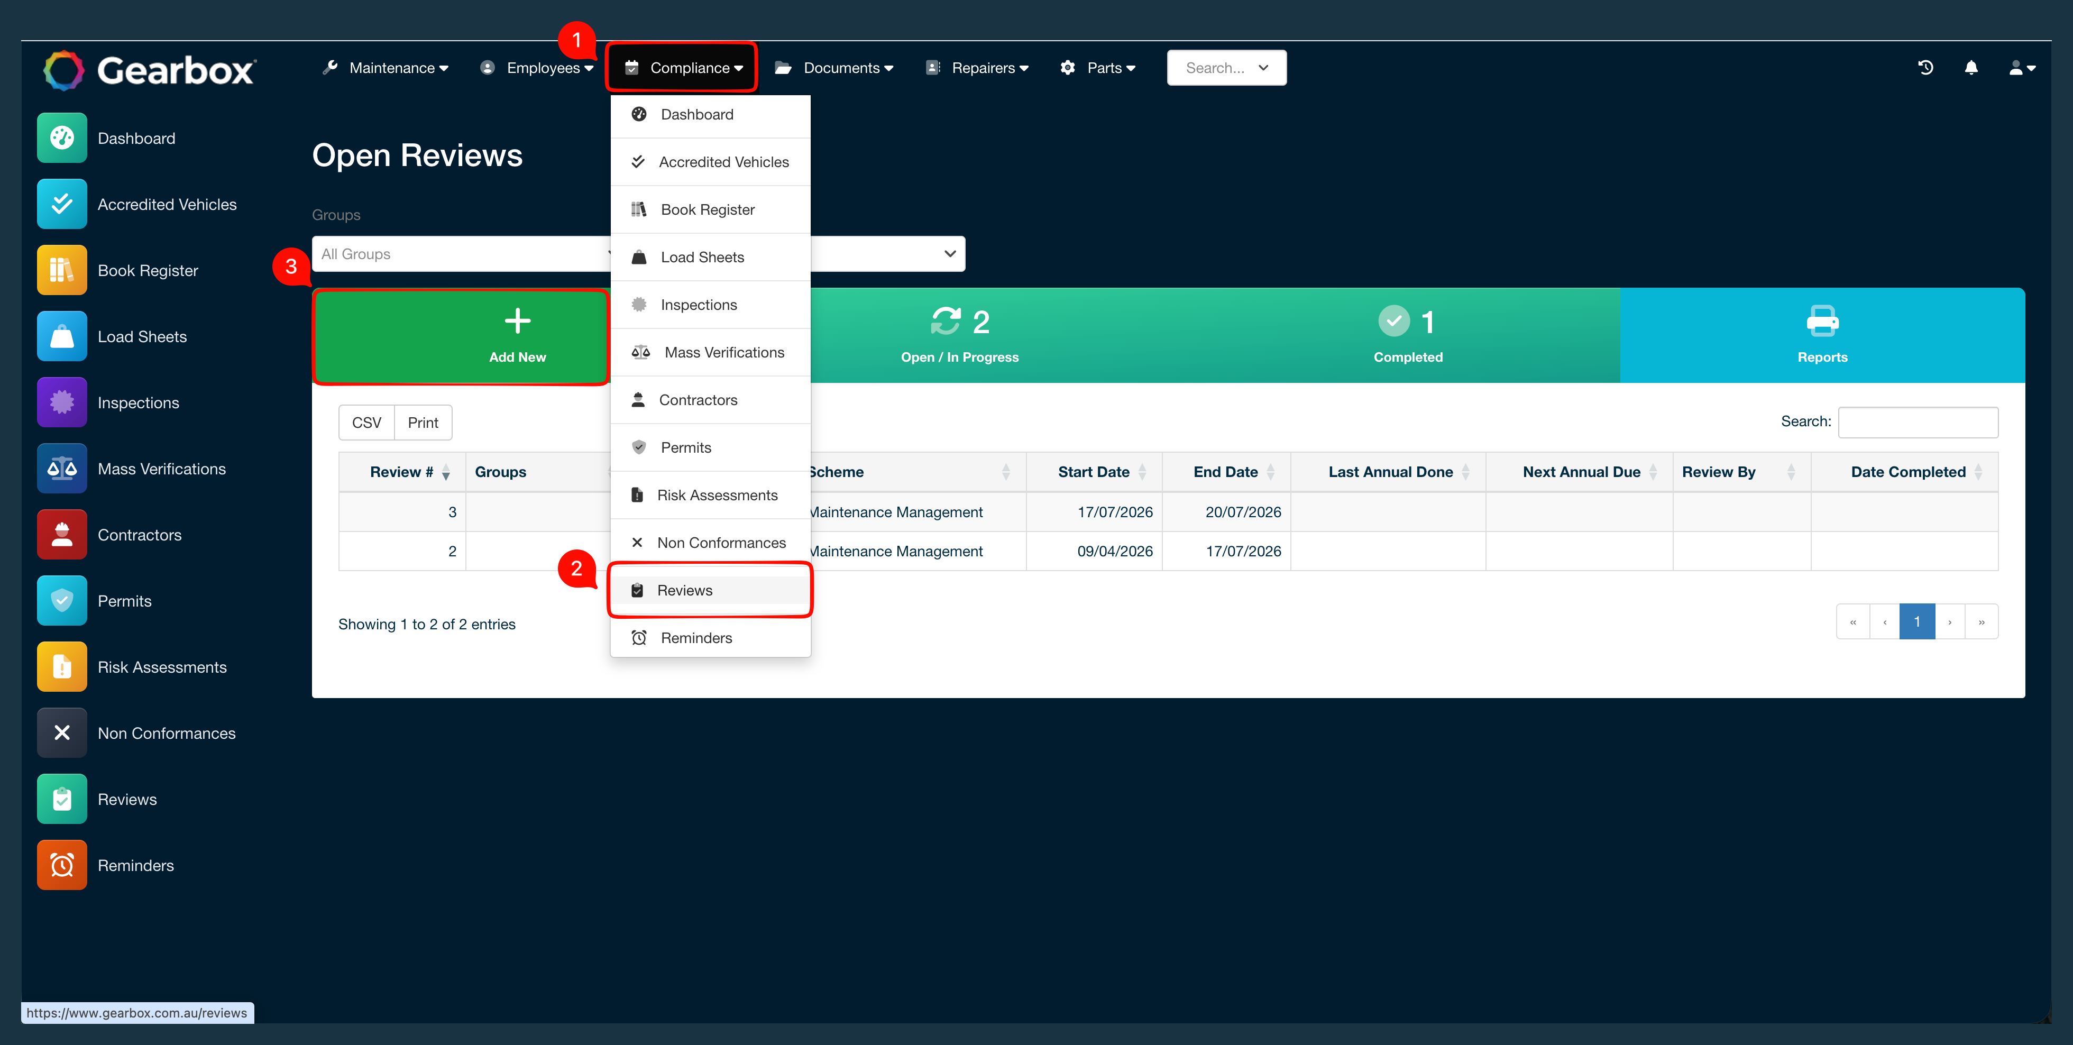The image size is (2073, 1045).
Task: Select Book Register in Compliance menu
Action: (711, 209)
